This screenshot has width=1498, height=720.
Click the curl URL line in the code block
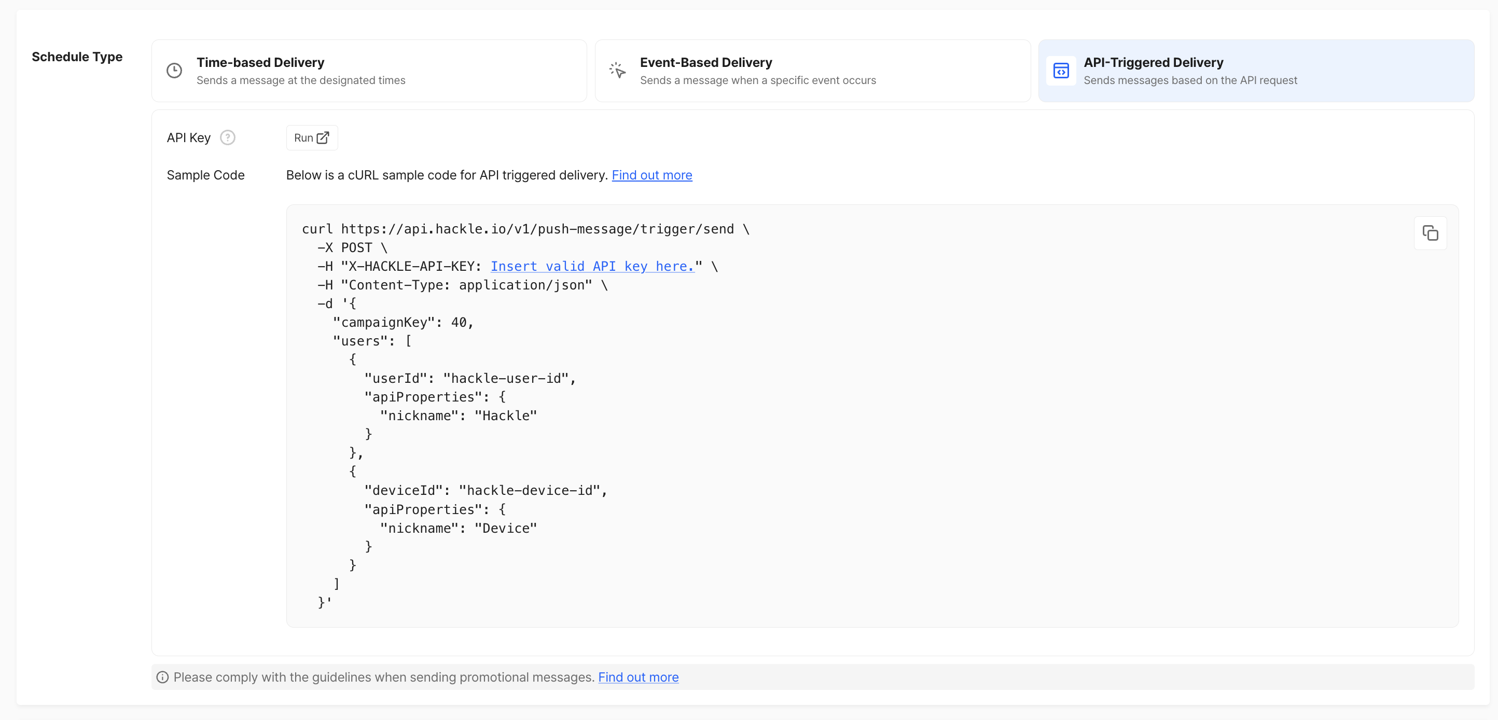(525, 229)
